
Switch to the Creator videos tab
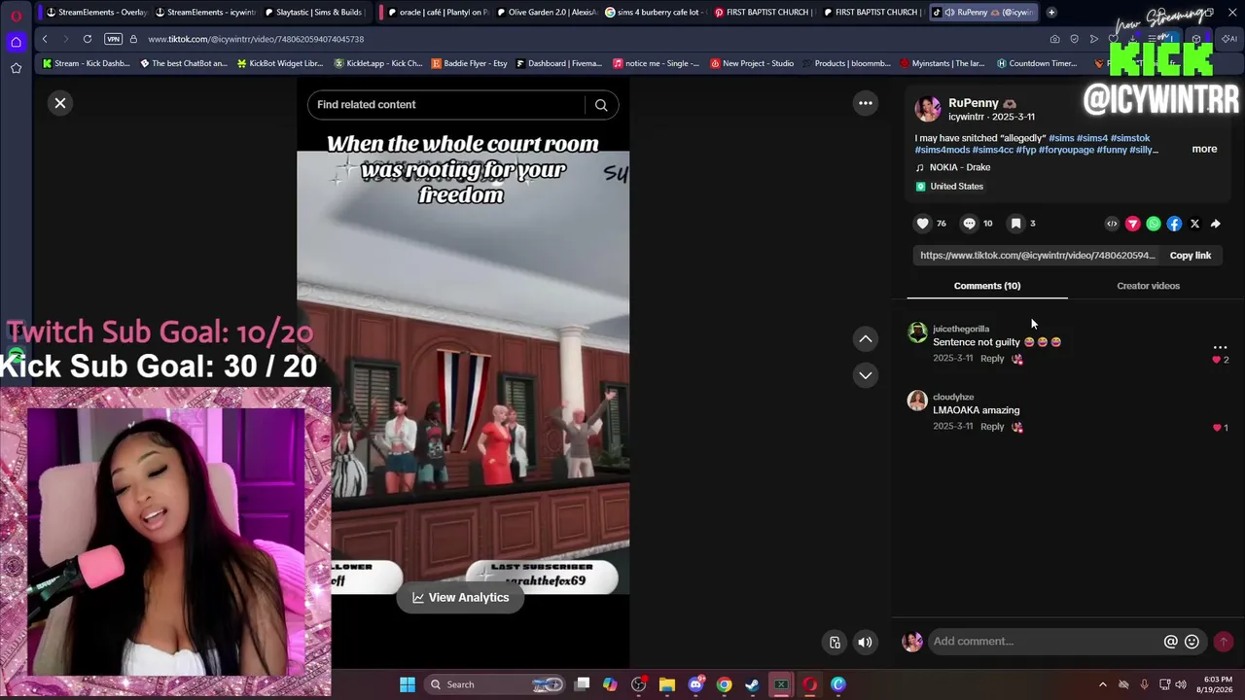click(x=1148, y=286)
